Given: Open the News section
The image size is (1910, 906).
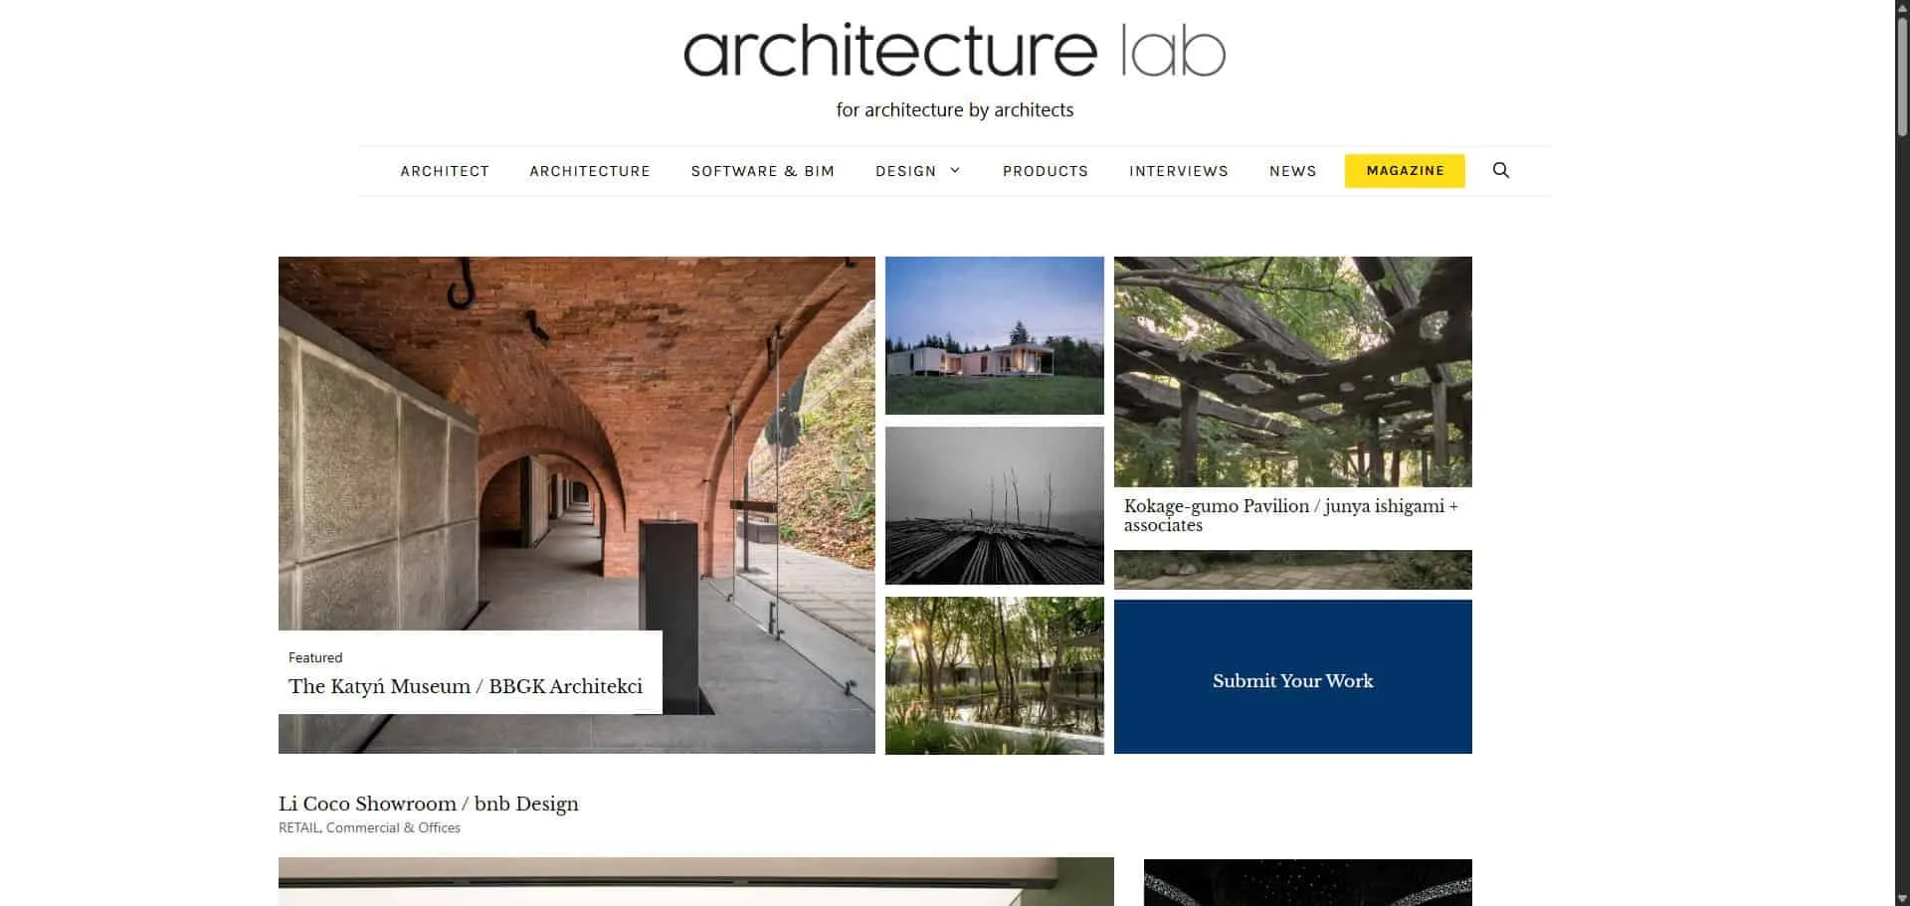Looking at the screenshot, I should [x=1292, y=171].
